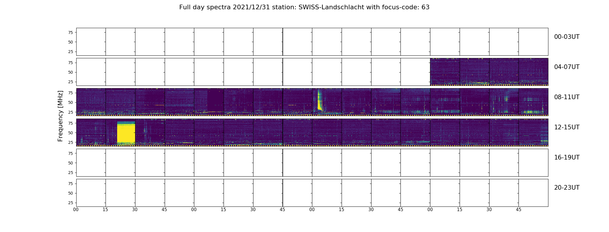Select the 20-23UT row label
This screenshot has width=609, height=232.
tap(567, 188)
